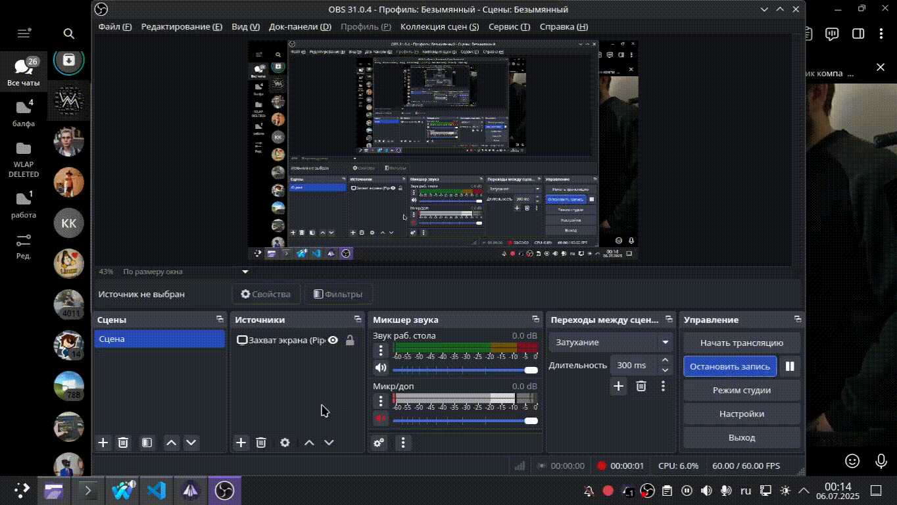Open scene filters in the Сцены panel
Screen dimensions: 897x505
coord(147,443)
